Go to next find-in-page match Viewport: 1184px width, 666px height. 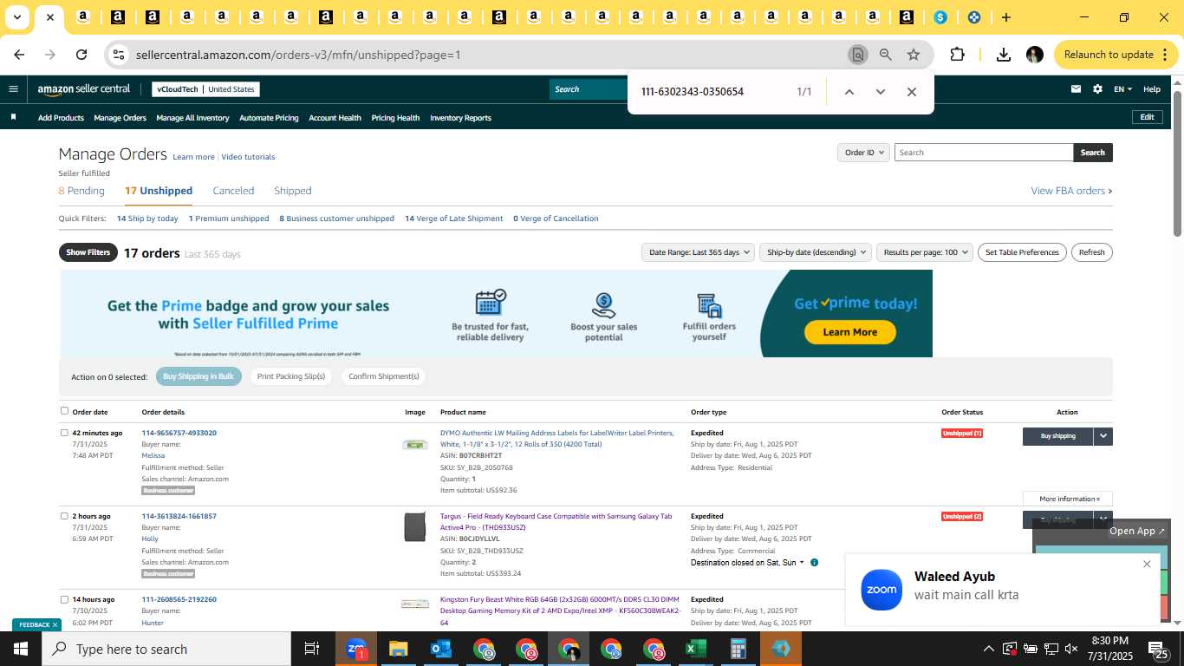click(881, 92)
